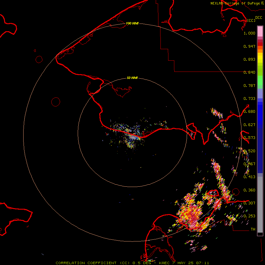Click the 0.627 scale value
Viewport: 265px width, 265px height.
(x=249, y=125)
